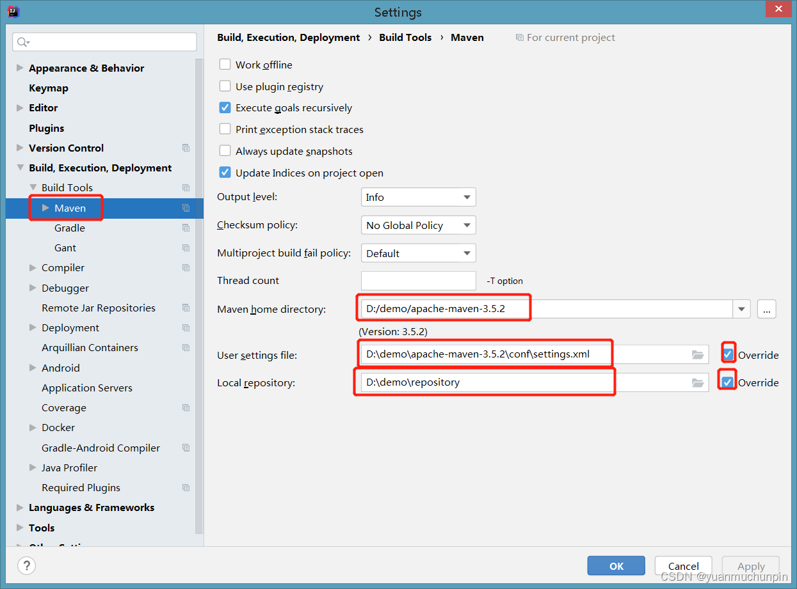
Task: Expand the Version Control section
Action: click(20, 148)
